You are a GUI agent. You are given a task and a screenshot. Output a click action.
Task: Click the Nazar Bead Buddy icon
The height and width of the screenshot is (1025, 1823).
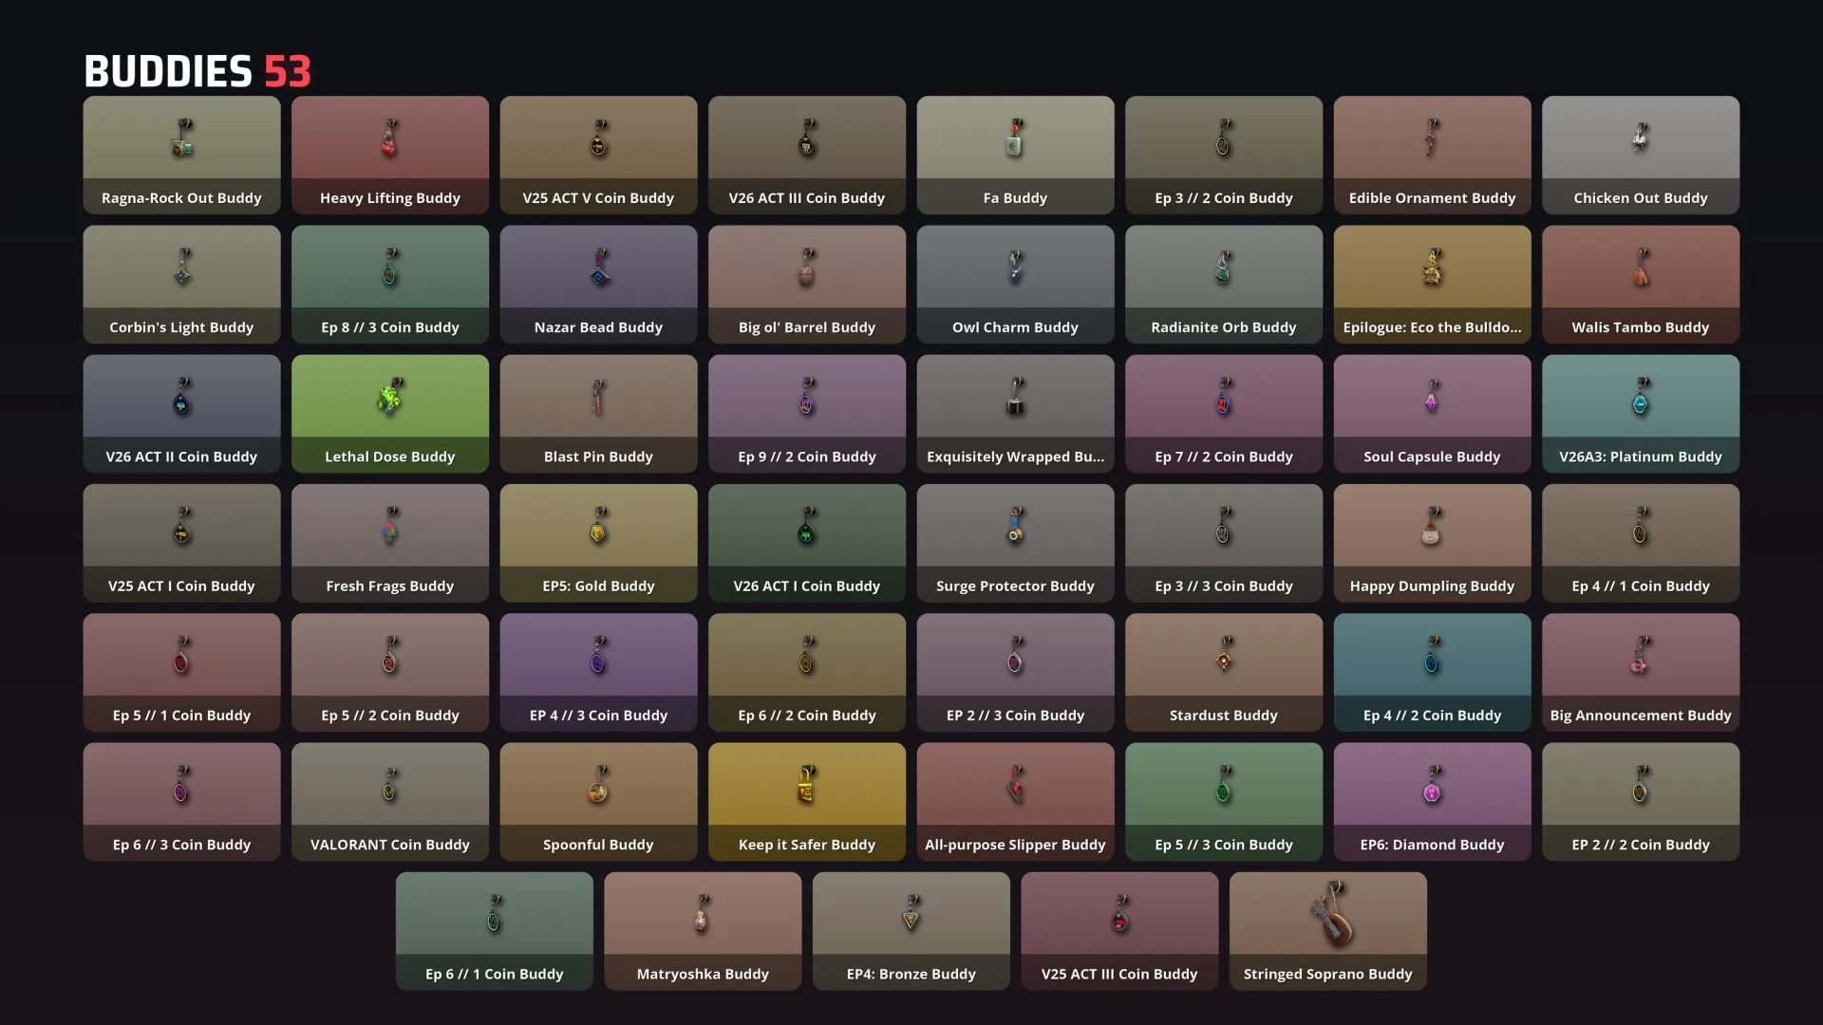click(x=598, y=268)
